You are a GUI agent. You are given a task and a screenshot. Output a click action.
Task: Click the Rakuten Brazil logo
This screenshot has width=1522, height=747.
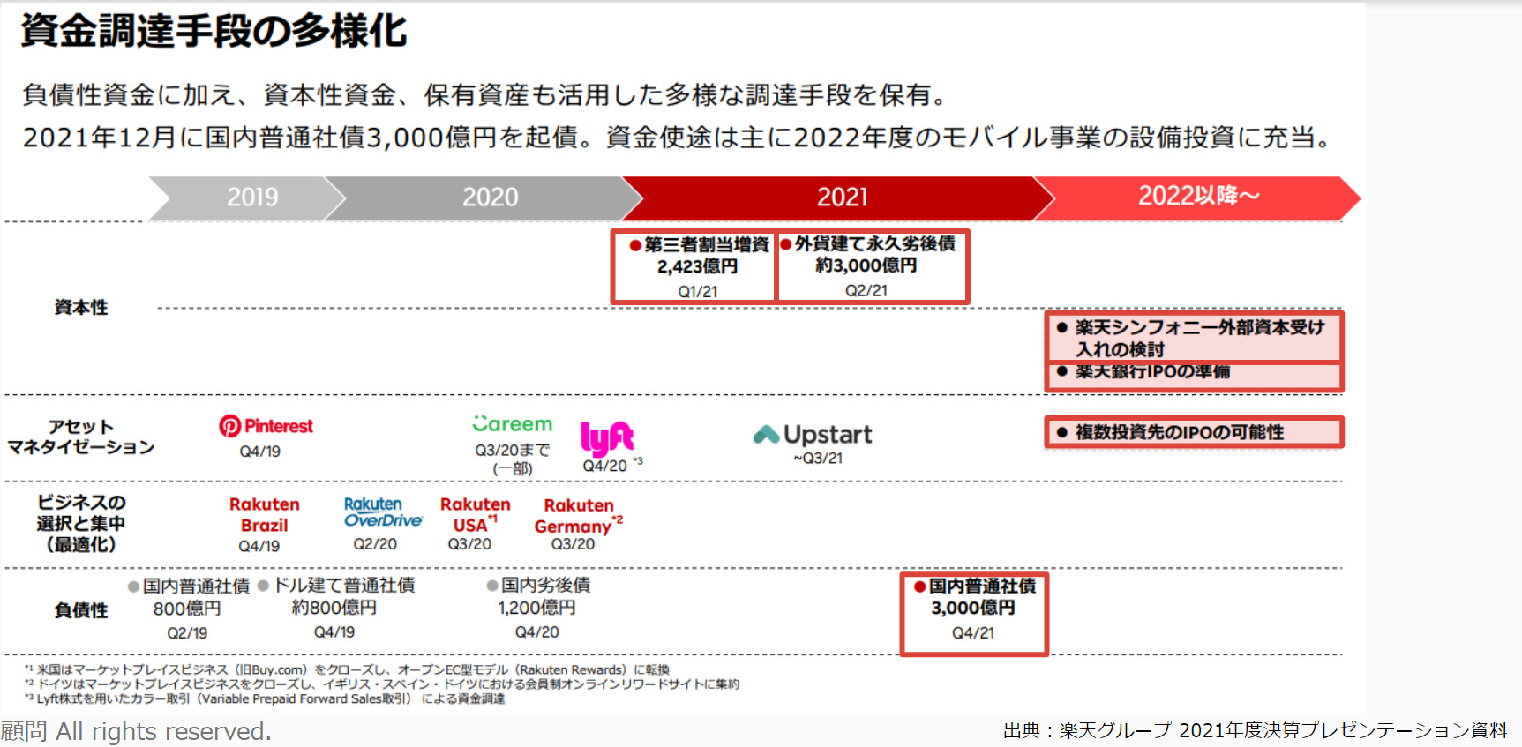click(264, 515)
